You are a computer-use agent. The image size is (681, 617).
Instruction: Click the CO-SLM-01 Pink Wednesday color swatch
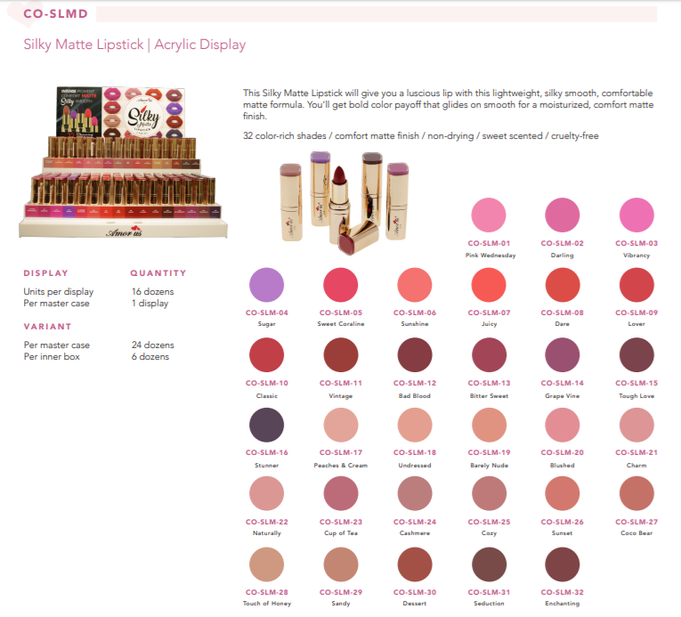coord(489,215)
